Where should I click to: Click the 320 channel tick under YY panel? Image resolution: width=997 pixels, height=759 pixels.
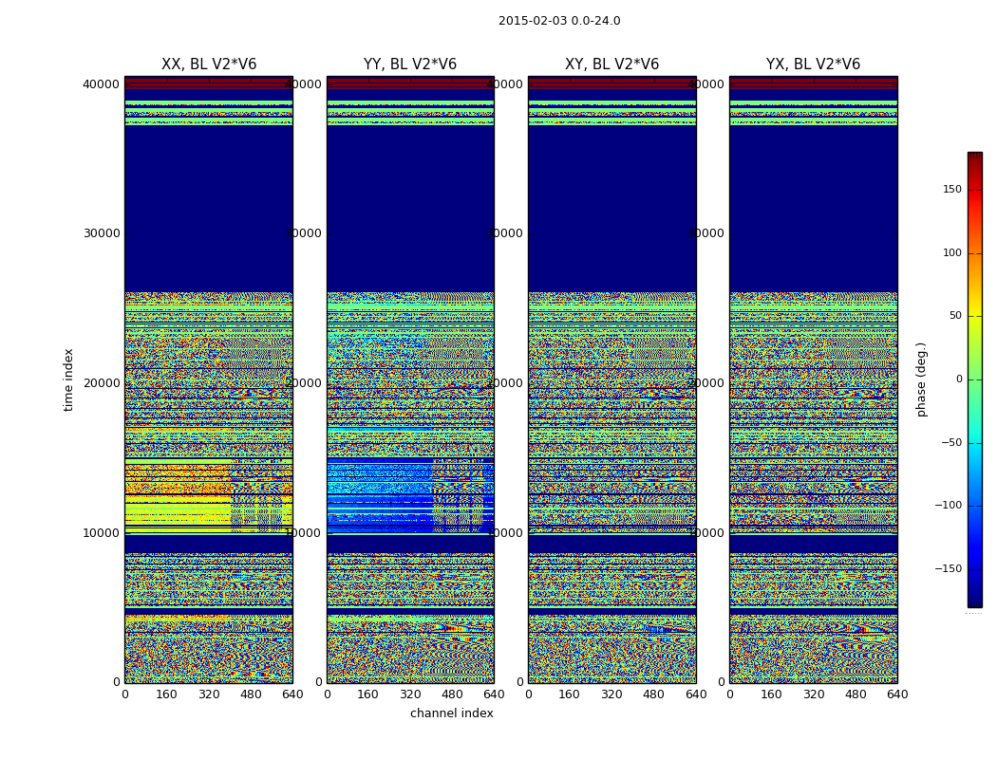pos(410,694)
